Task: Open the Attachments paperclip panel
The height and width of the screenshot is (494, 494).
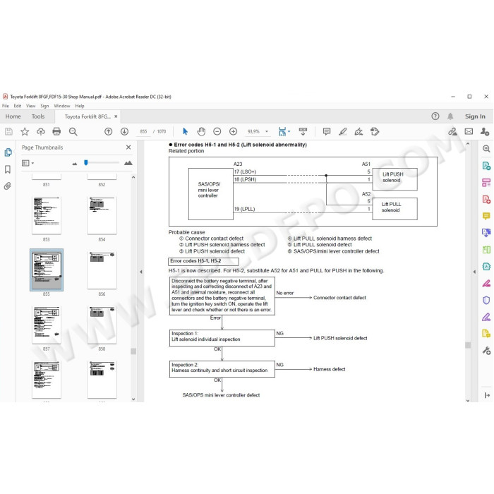Action: point(8,186)
